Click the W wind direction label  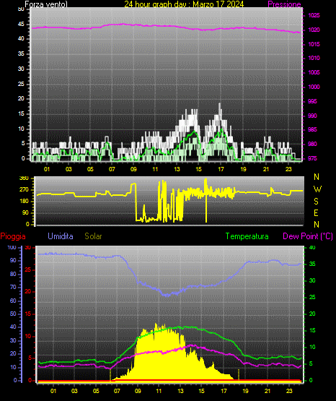[x=317, y=189]
